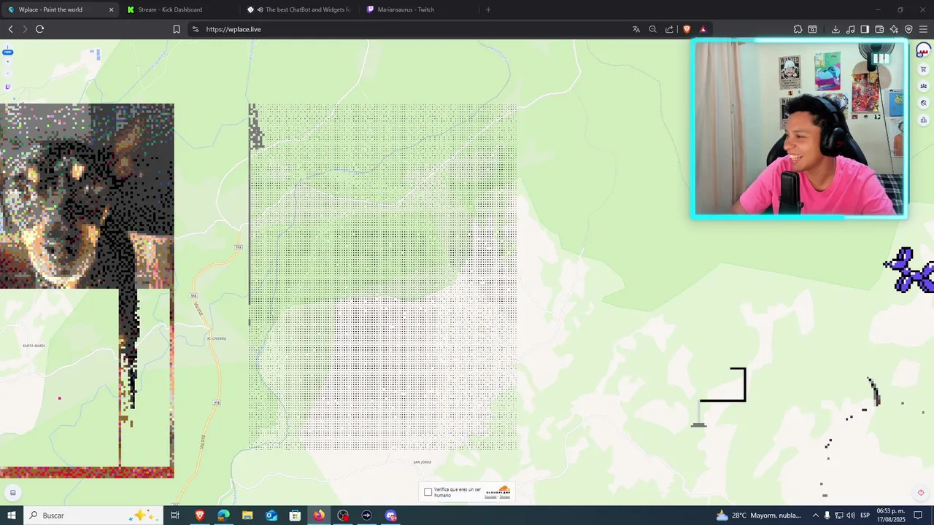Image resolution: width=934 pixels, height=525 pixels.
Task: Reload the wplace.live page
Action: point(39,29)
